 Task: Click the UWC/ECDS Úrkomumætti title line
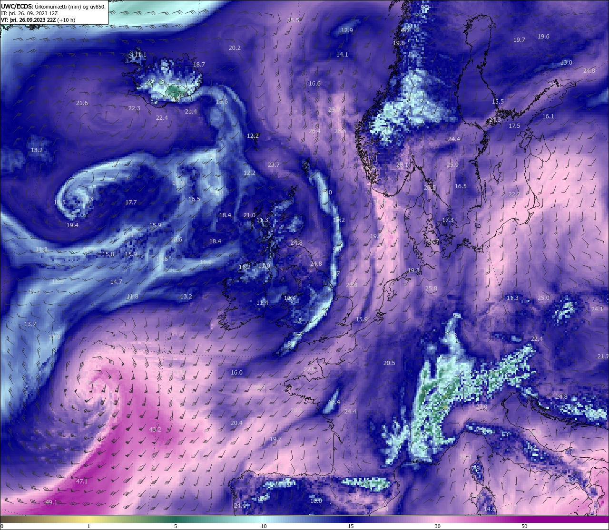[x=53, y=6]
